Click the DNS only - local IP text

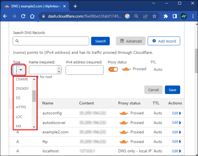pyautogui.click(x=135, y=151)
